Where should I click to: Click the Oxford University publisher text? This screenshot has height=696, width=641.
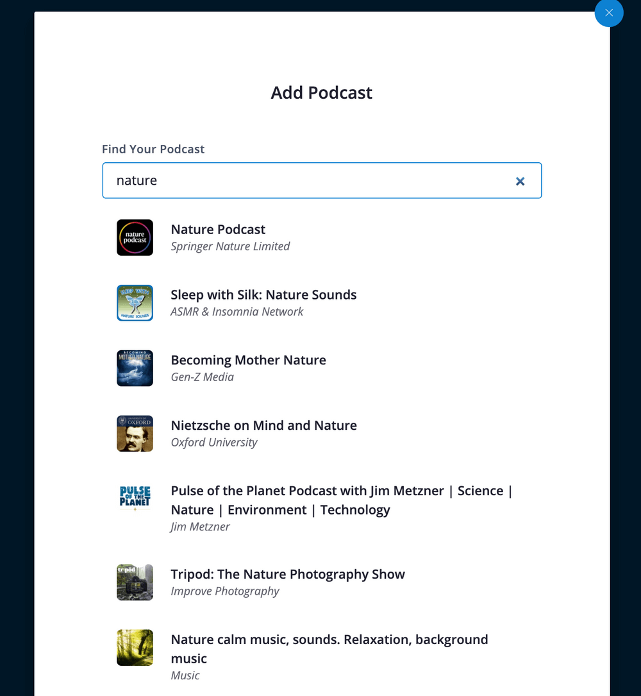(x=214, y=443)
